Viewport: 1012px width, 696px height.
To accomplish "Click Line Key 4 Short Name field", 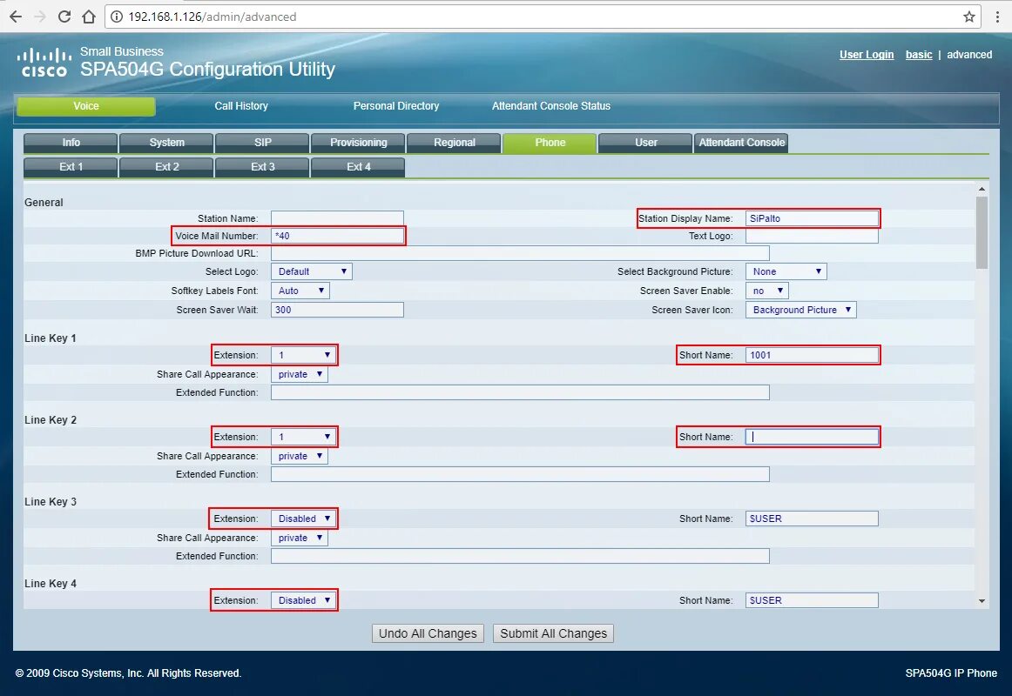I will tap(812, 600).
